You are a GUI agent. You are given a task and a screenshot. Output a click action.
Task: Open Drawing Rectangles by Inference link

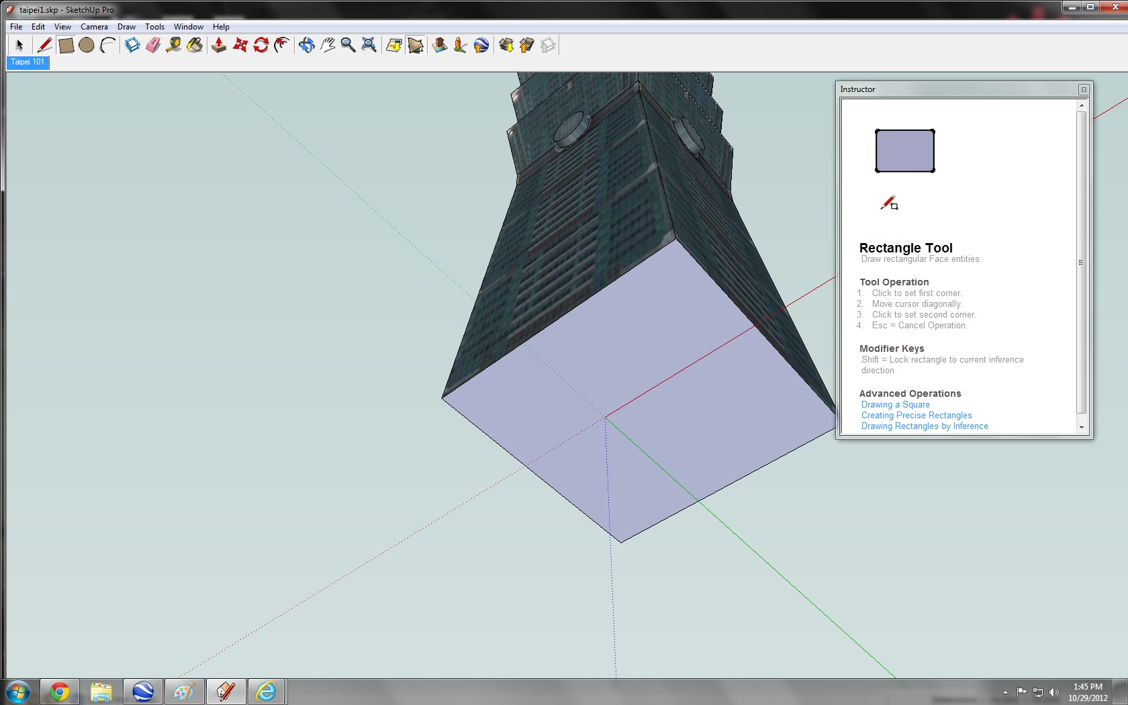tap(925, 426)
